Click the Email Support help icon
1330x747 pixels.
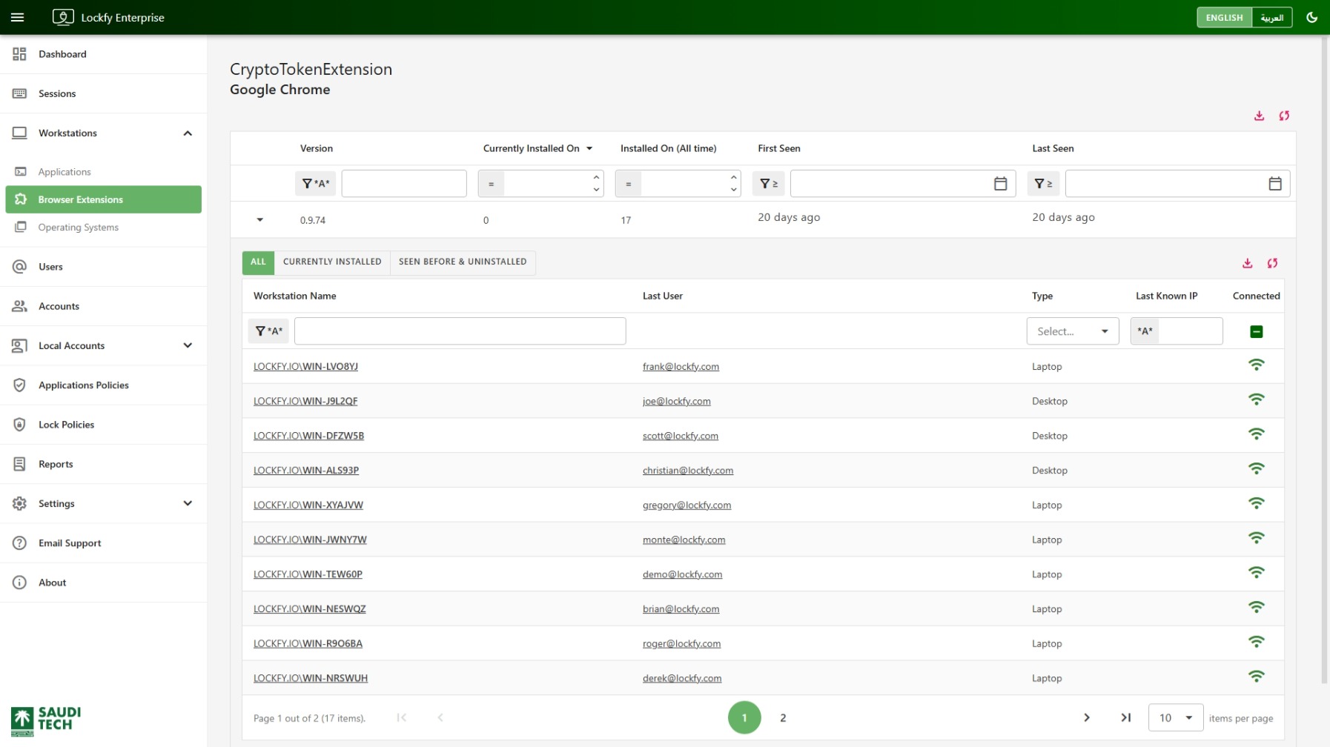20,543
